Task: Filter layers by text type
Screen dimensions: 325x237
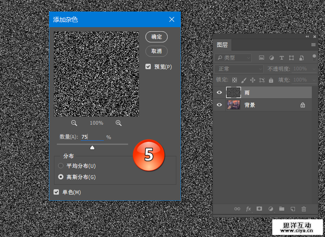Action: (282, 58)
